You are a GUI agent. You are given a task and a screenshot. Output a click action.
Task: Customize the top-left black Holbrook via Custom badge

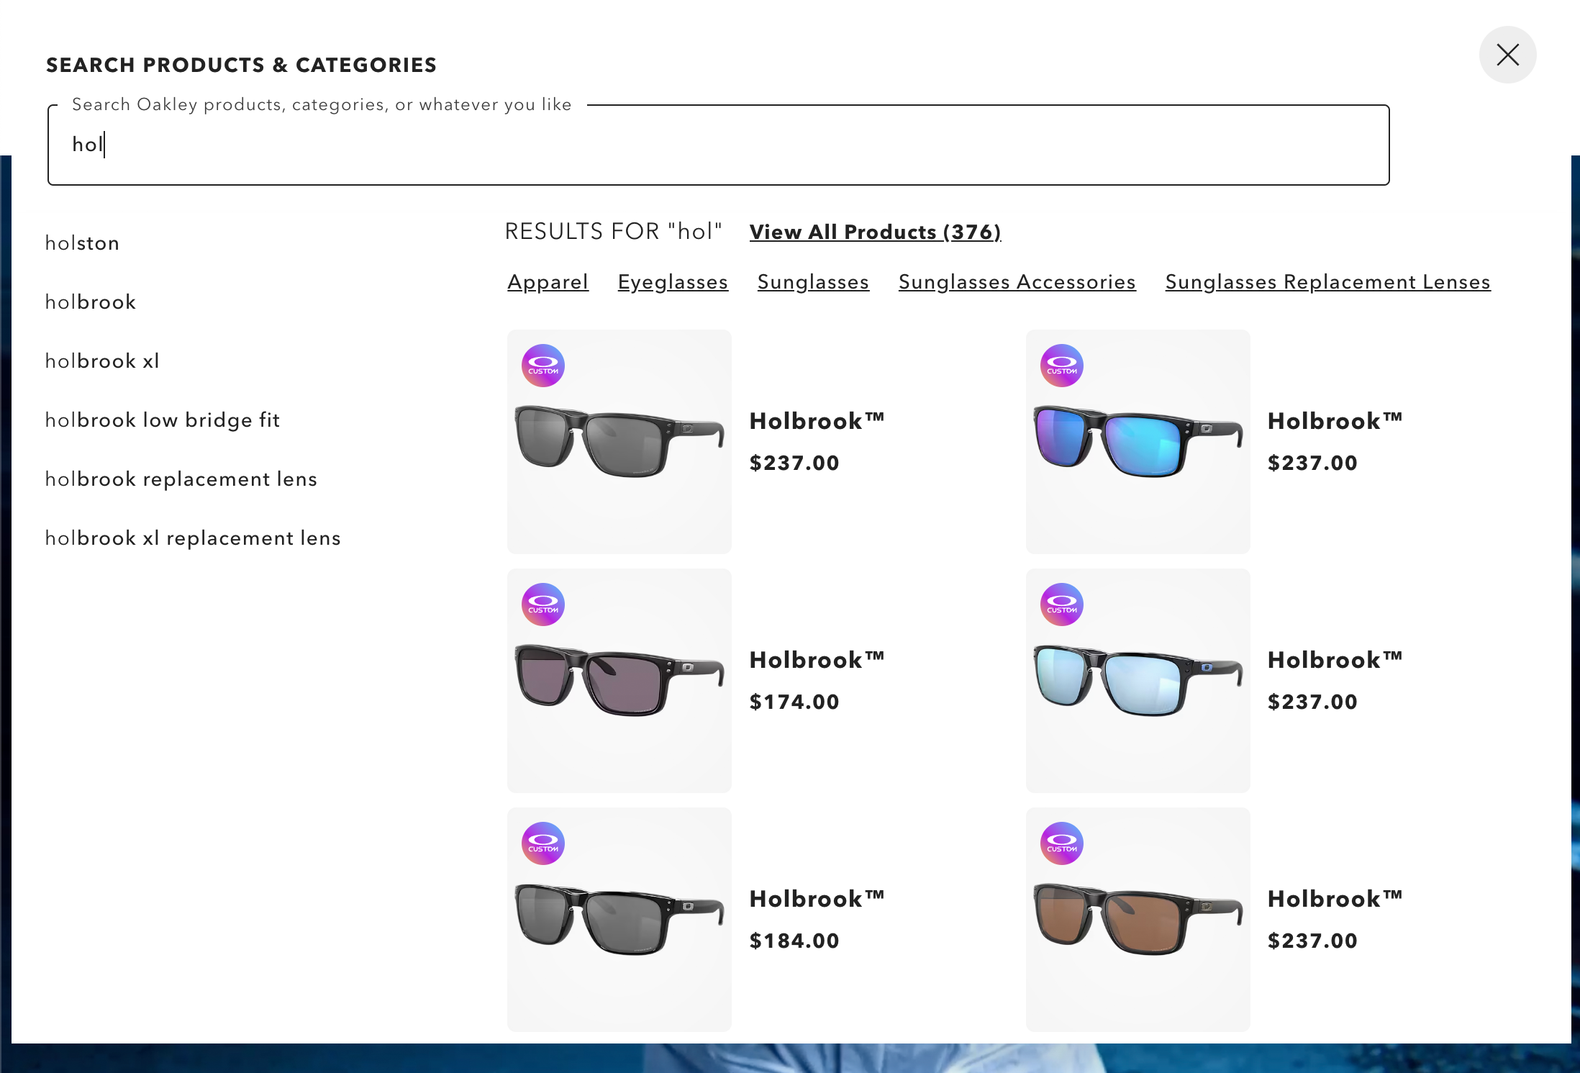[x=543, y=366]
